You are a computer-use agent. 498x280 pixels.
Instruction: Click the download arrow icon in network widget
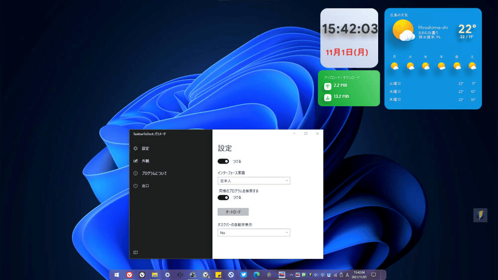coord(328,97)
